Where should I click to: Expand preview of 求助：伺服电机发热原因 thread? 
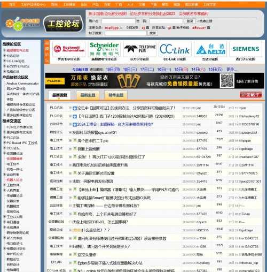(x=70, y=182)
